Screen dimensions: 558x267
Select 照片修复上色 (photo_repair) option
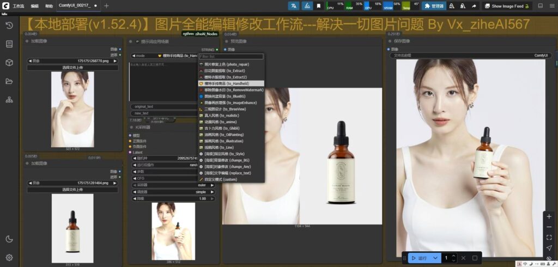click(231, 64)
